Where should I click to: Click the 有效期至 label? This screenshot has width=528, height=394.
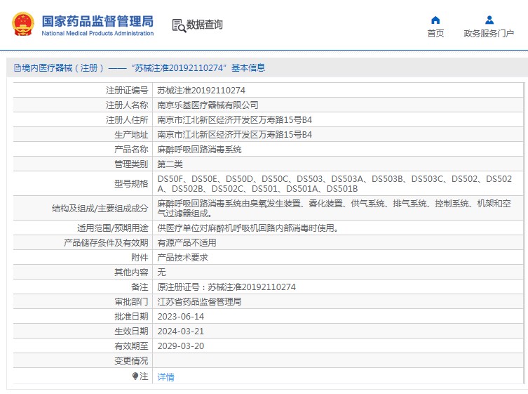tap(131, 346)
